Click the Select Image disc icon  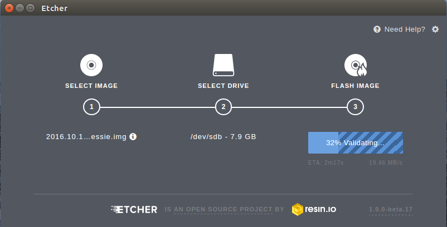click(x=91, y=65)
